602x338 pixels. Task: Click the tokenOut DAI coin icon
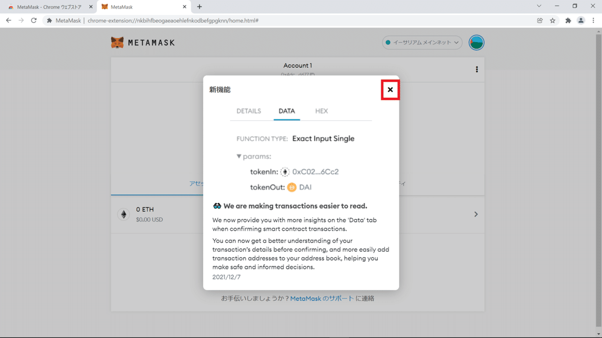(292, 187)
